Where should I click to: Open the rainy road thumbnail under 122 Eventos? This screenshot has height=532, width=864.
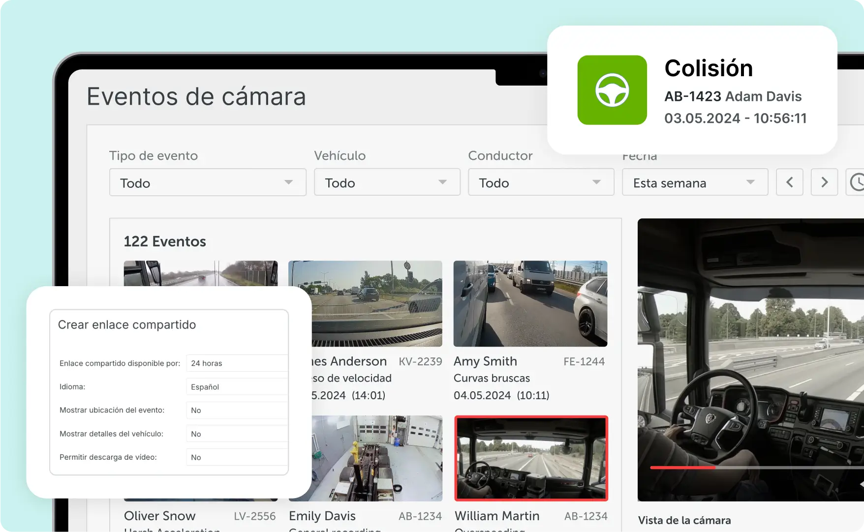[x=201, y=273]
